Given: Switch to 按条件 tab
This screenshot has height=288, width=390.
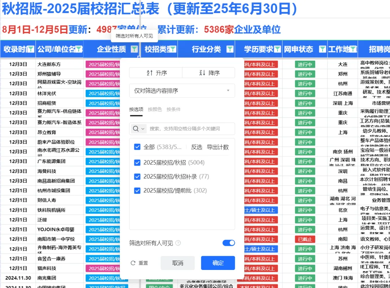Looking at the screenshot, I should (173, 109).
